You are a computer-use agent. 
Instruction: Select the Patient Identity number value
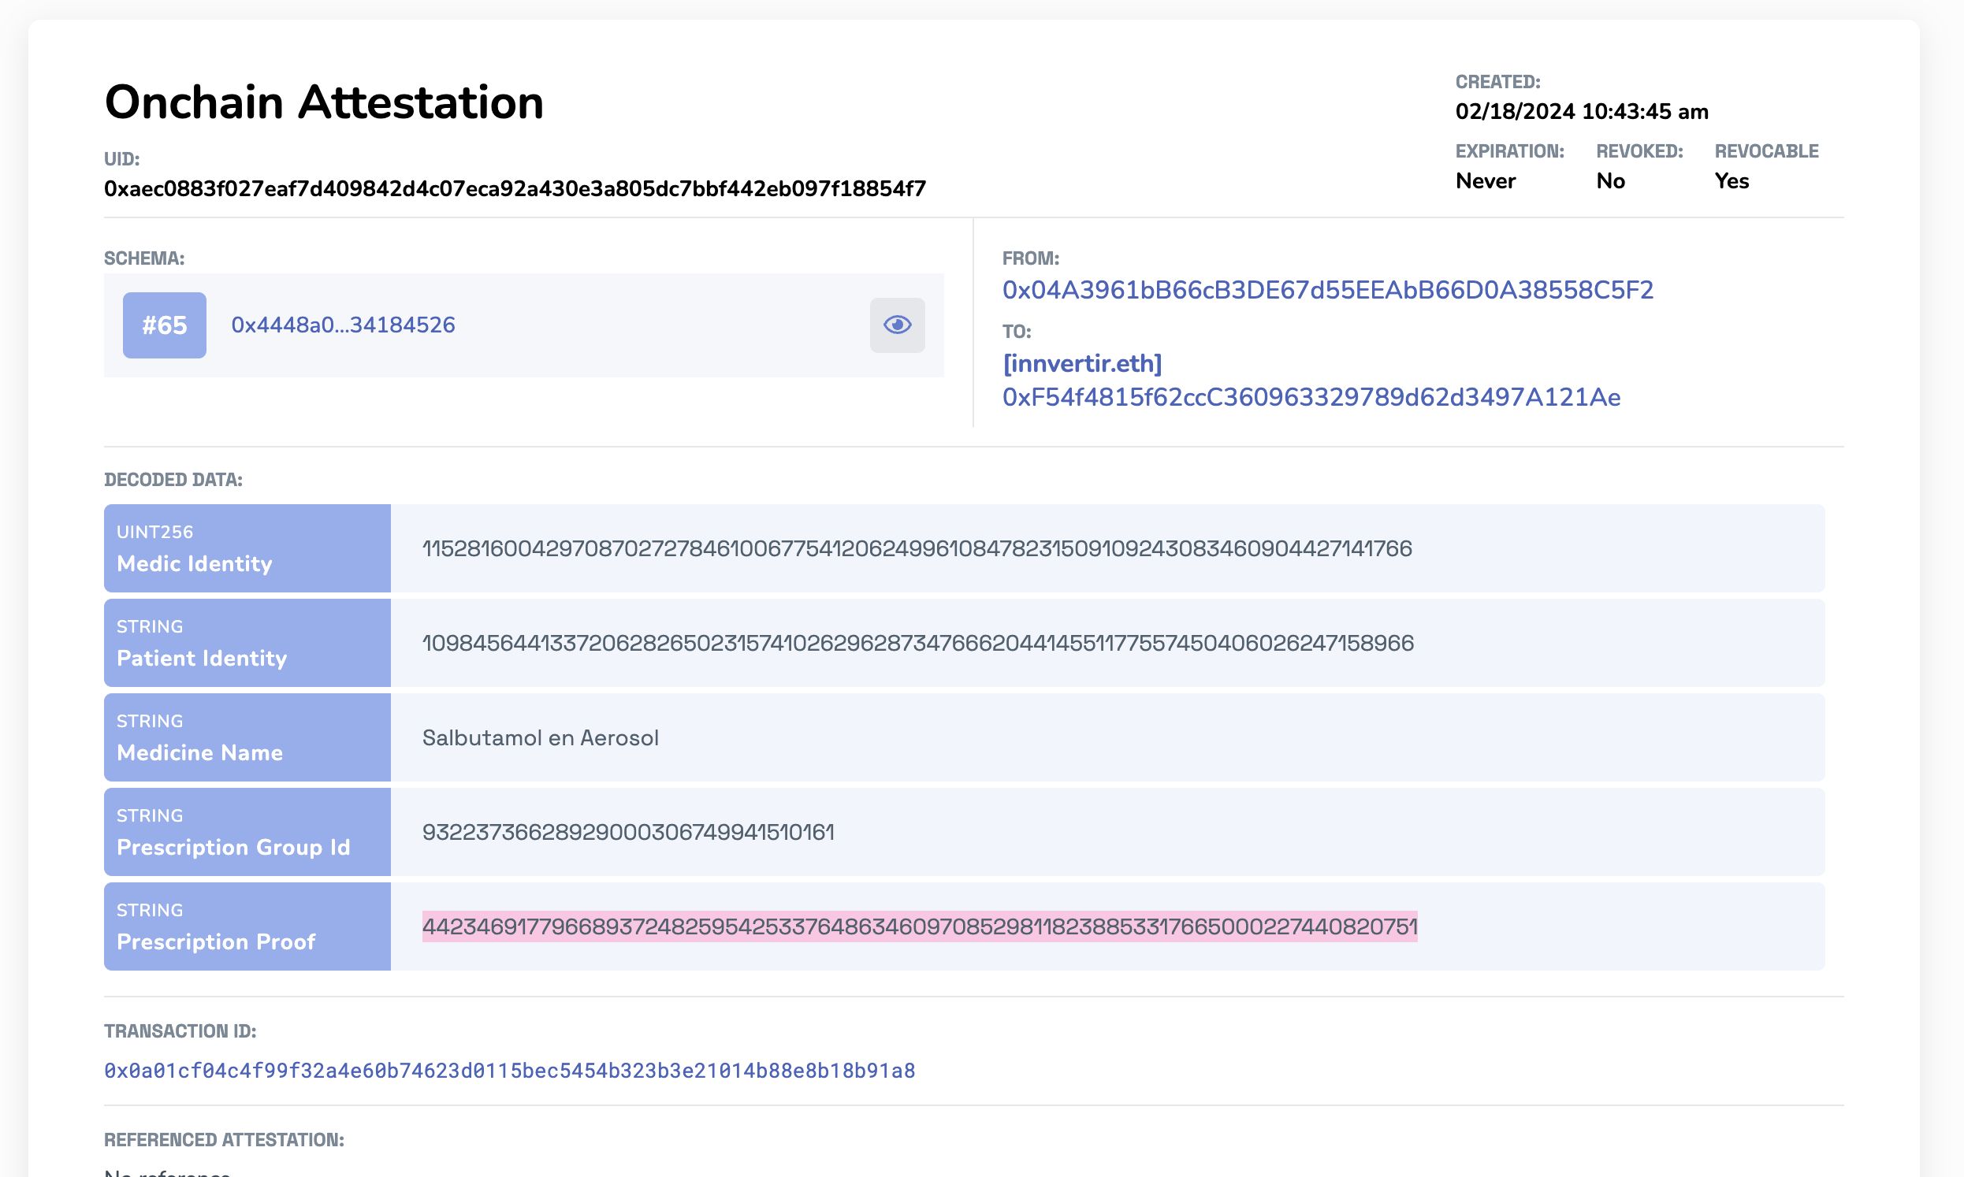point(917,643)
